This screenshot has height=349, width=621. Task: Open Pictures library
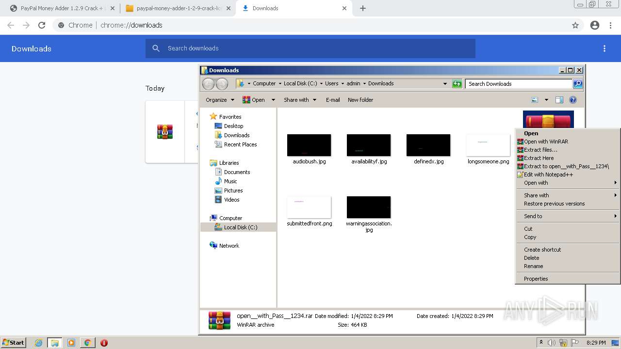coord(233,190)
